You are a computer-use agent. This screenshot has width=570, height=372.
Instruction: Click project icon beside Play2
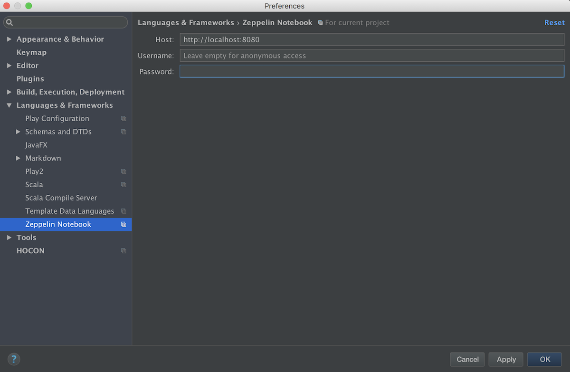[x=123, y=172]
